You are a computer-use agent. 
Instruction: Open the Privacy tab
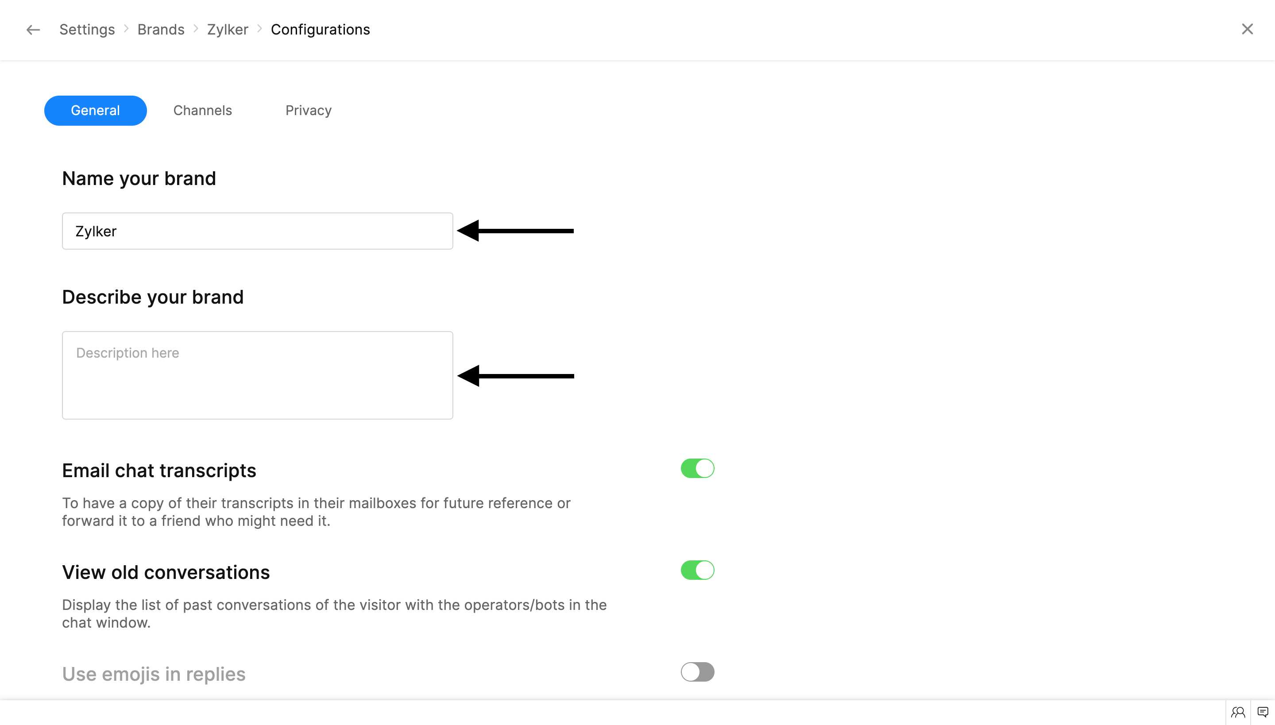tap(308, 111)
